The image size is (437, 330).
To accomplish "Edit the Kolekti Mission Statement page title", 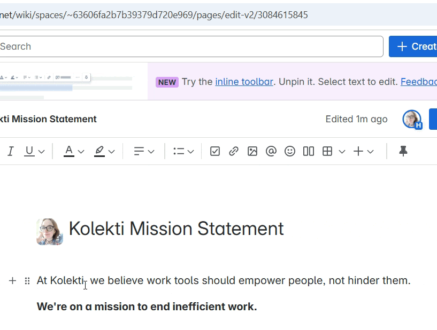I will pos(176,229).
